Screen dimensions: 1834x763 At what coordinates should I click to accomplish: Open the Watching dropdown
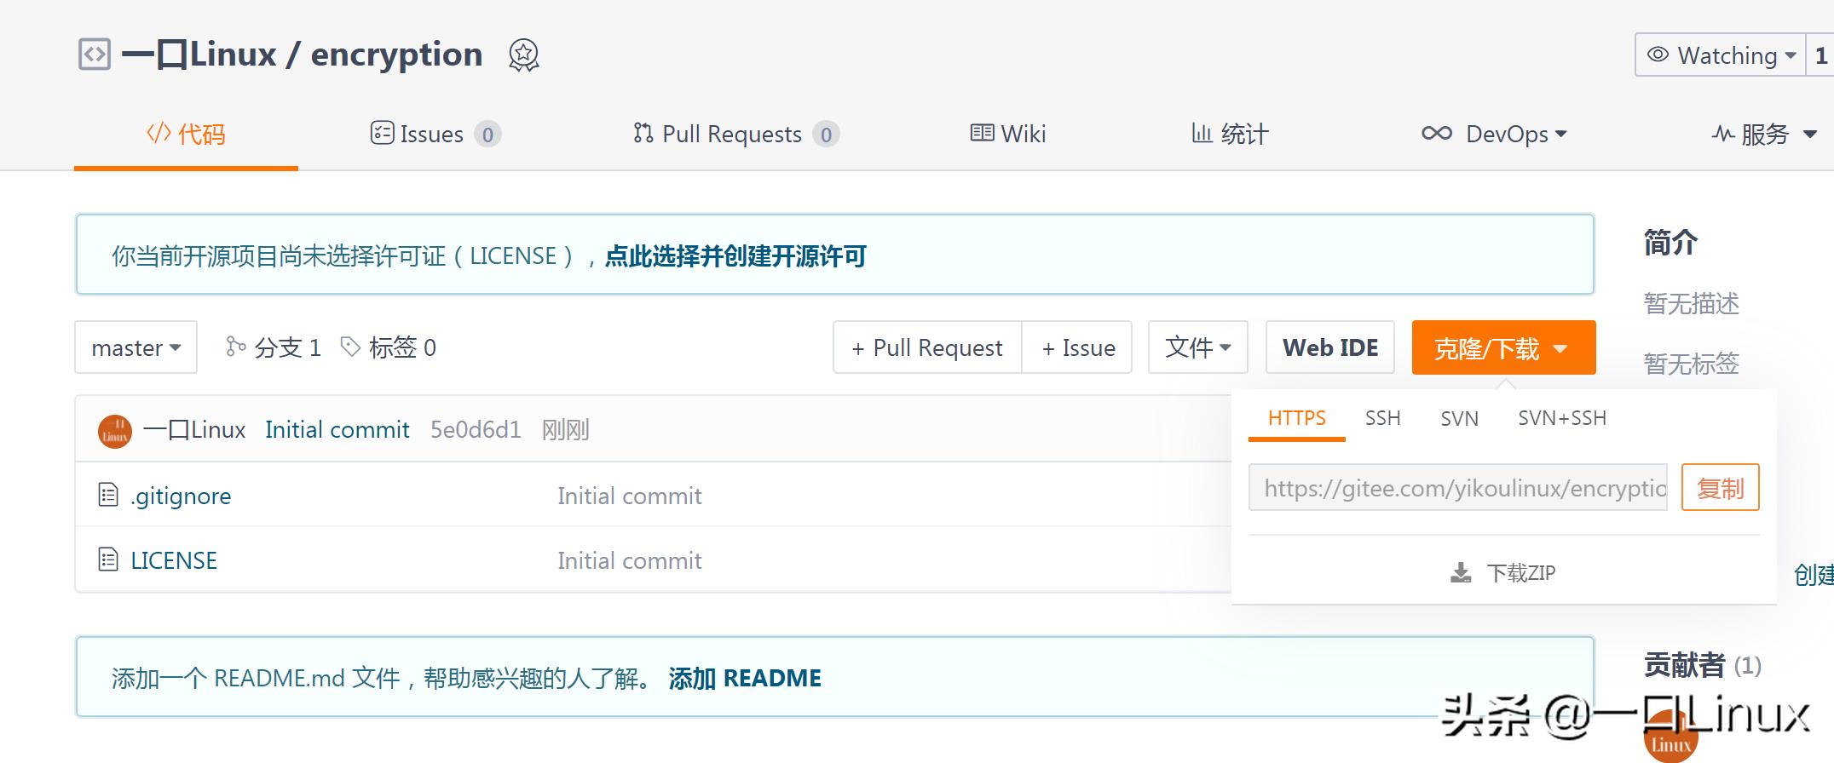(1721, 55)
